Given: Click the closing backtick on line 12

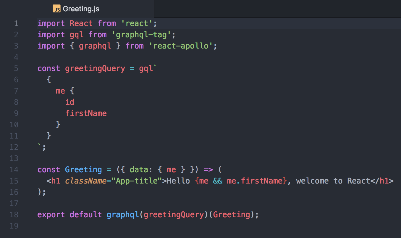Looking at the screenshot, I should [x=40, y=145].
